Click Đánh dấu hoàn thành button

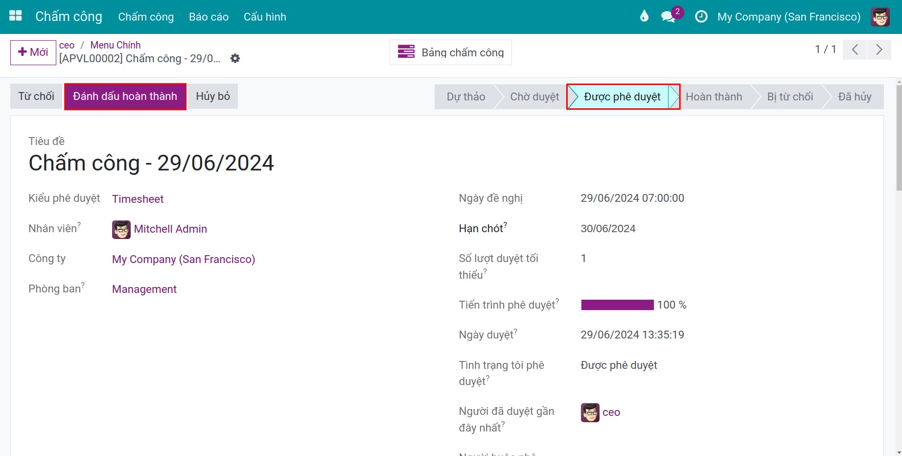click(125, 96)
